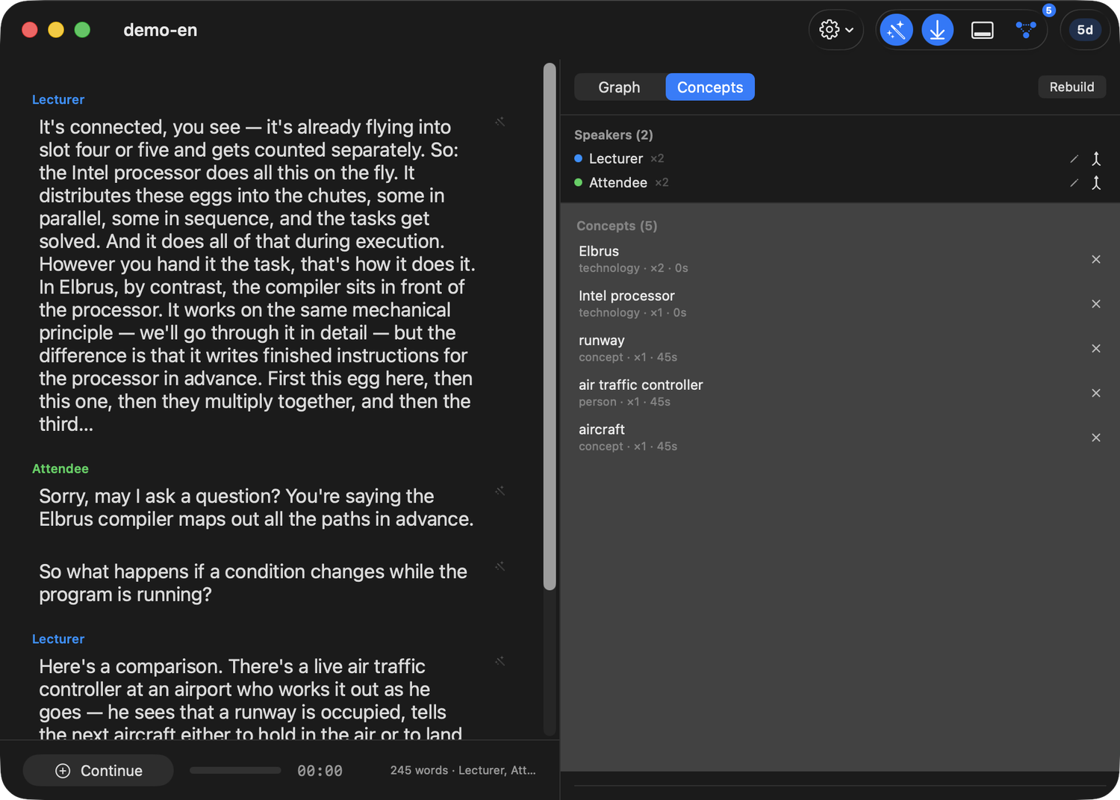Image resolution: width=1120 pixels, height=800 pixels.
Task: Click the merge icon for the Lecturer speaker
Action: 1096,159
